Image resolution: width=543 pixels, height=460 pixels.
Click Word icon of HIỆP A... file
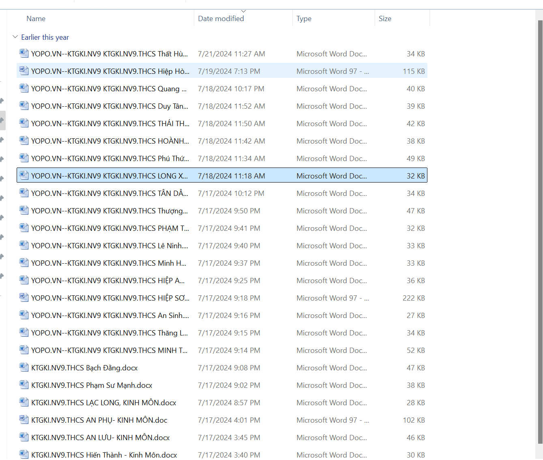(x=24, y=280)
